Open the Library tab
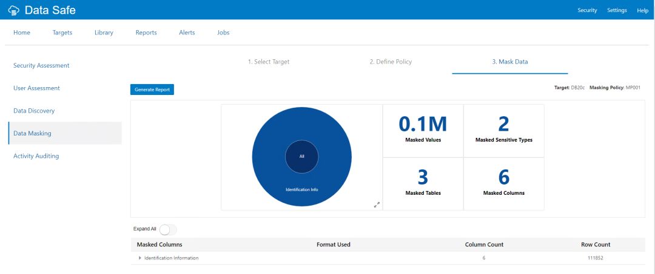Viewport: 655px width, 274px height. coord(104,33)
